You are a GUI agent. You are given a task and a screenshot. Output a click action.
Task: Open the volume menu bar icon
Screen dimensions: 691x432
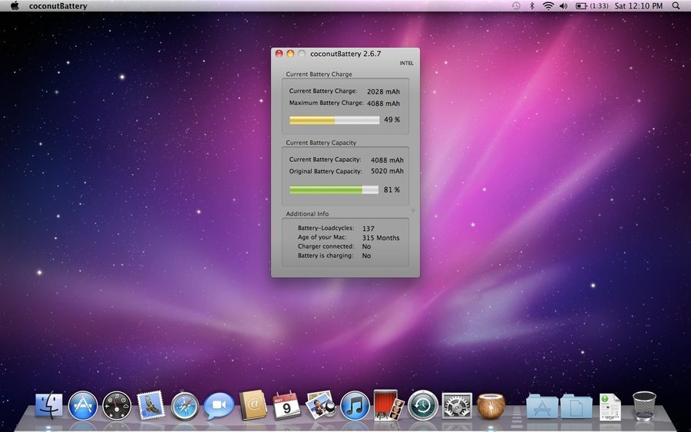click(564, 5)
